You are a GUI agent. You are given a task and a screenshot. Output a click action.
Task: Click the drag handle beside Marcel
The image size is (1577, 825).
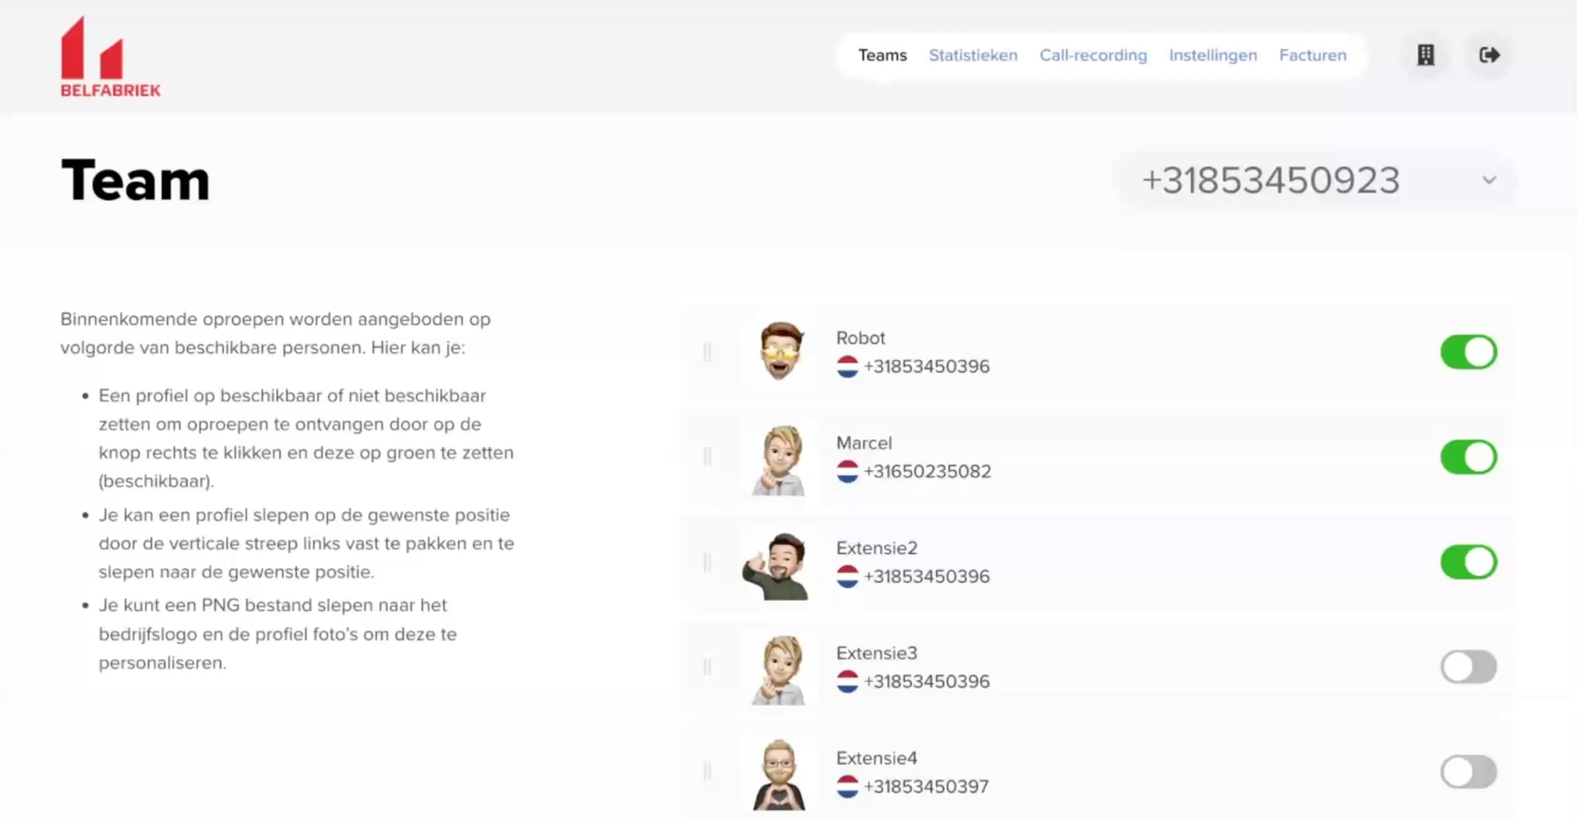pos(708,456)
